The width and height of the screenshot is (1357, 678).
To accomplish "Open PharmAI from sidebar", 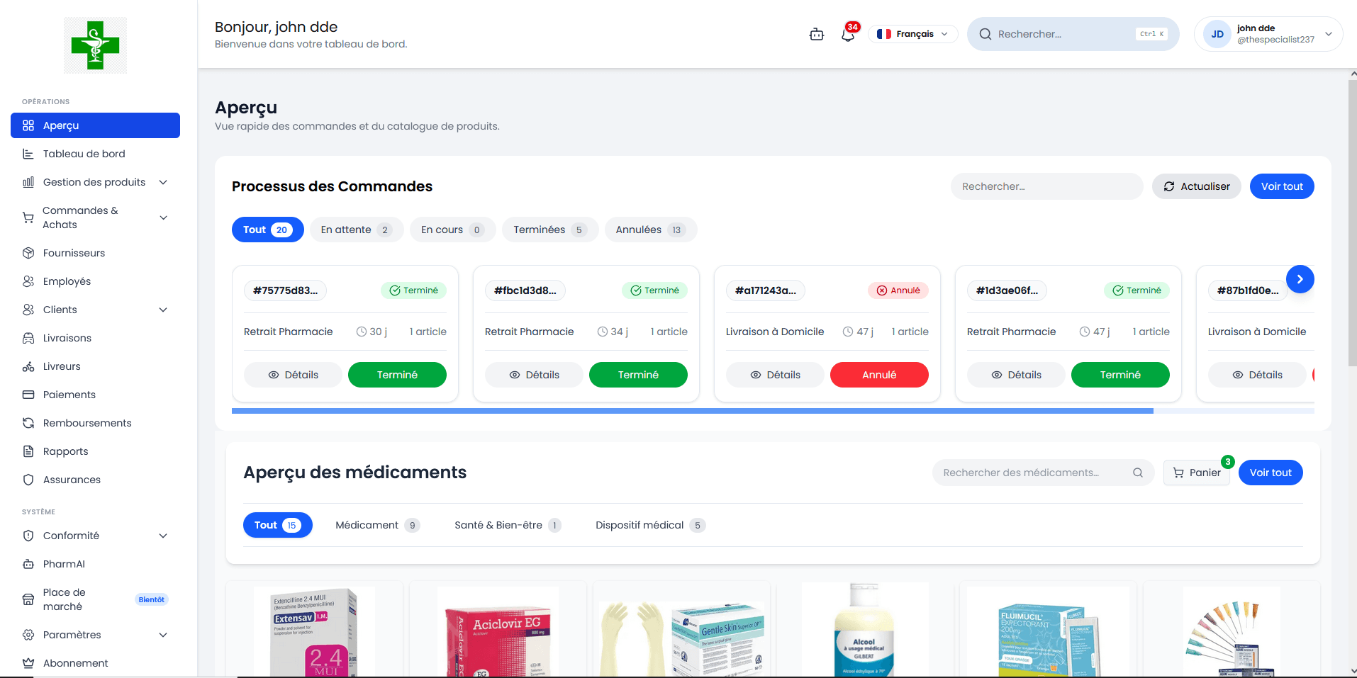I will click(95, 564).
